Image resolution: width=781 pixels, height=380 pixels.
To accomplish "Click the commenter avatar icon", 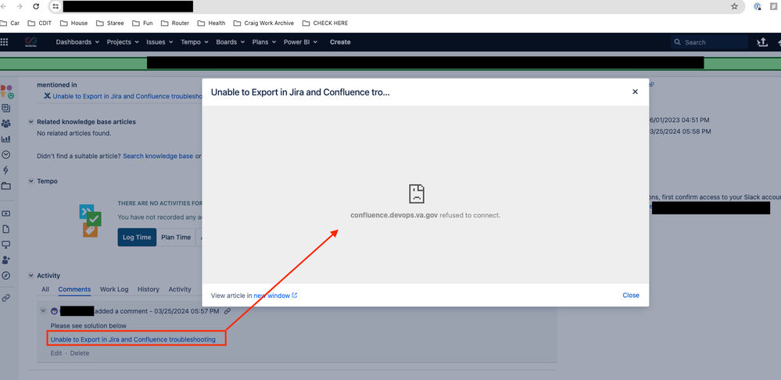I will click(54, 311).
